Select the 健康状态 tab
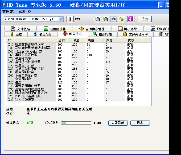This screenshot has height=155, width=181. 73,34
